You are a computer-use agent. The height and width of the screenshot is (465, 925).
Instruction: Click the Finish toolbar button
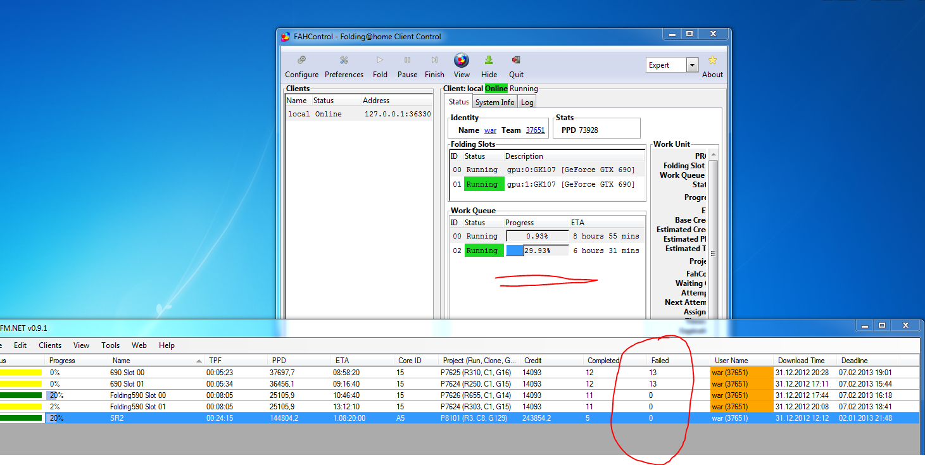(x=434, y=66)
